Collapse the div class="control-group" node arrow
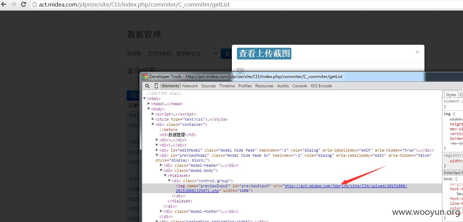 170,181
